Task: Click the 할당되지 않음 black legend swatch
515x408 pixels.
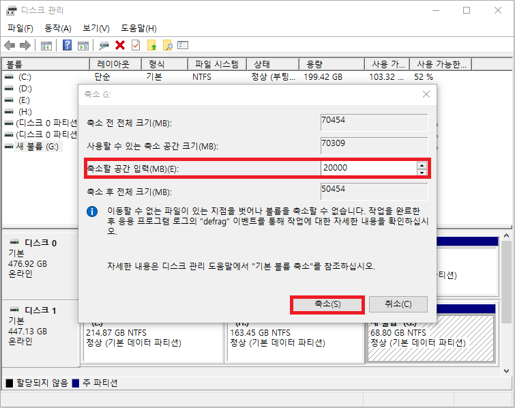Action: click(x=10, y=383)
